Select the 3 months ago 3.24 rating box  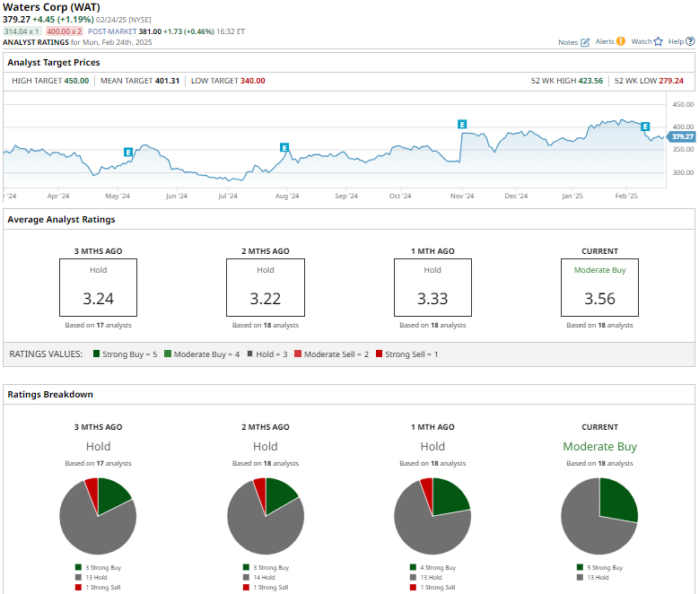tap(98, 287)
